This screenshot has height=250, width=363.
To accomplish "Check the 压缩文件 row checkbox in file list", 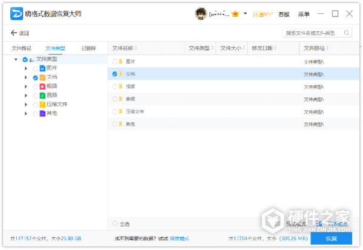I will point(114,111).
